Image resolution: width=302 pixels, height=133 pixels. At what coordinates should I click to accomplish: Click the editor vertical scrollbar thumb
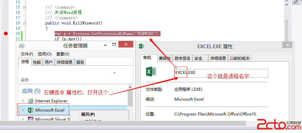[287, 30]
